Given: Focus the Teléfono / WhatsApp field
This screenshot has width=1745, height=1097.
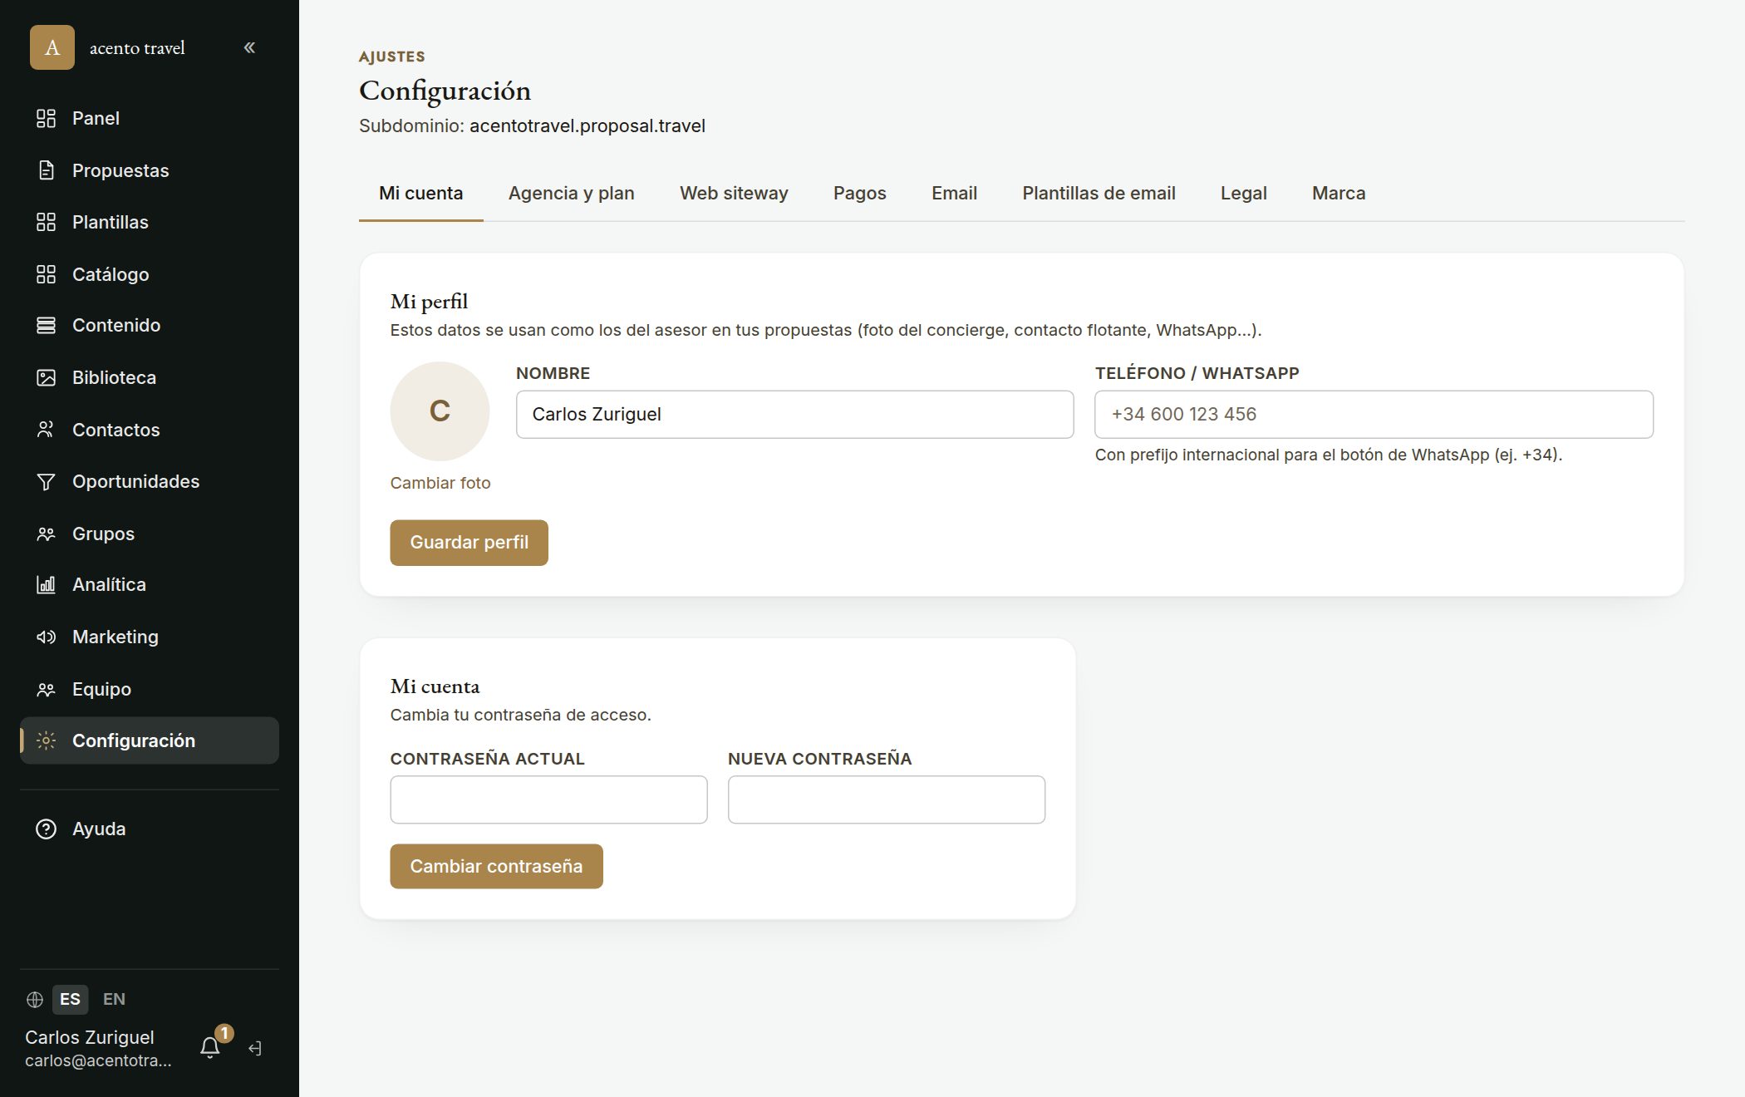Looking at the screenshot, I should 1374,414.
